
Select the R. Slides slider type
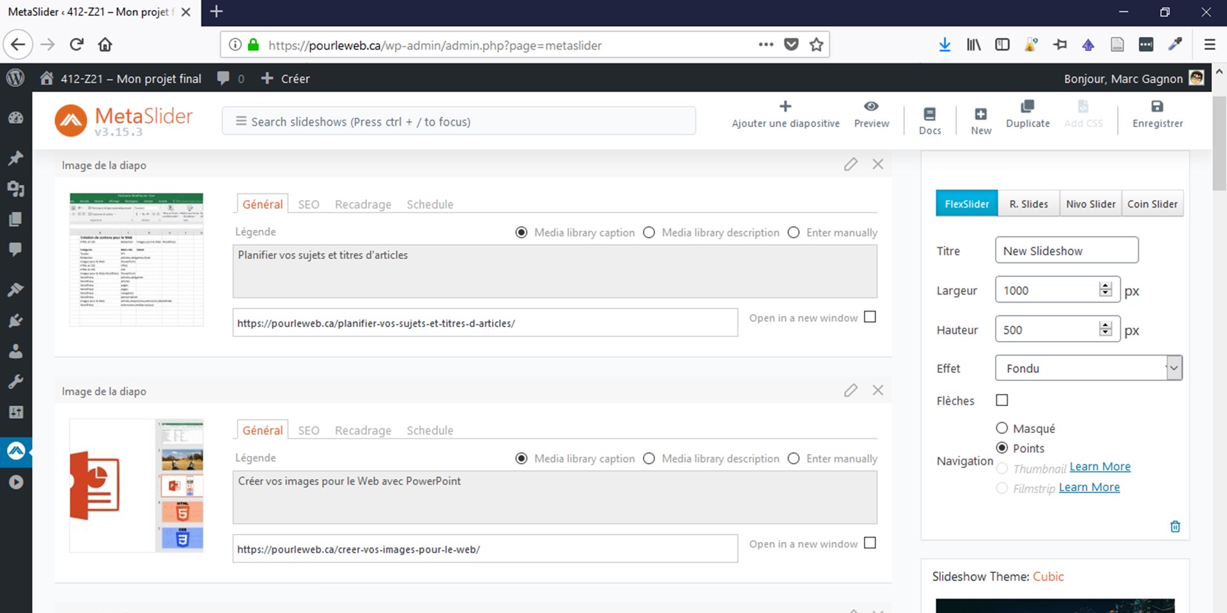(1028, 204)
